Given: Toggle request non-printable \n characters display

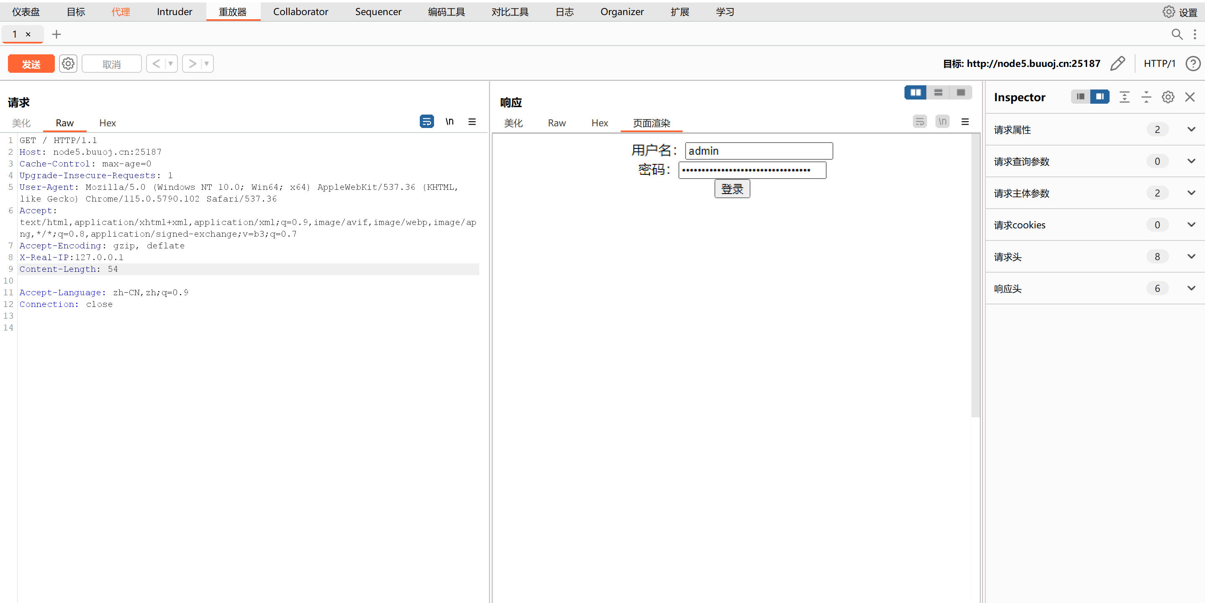Looking at the screenshot, I should coord(449,122).
